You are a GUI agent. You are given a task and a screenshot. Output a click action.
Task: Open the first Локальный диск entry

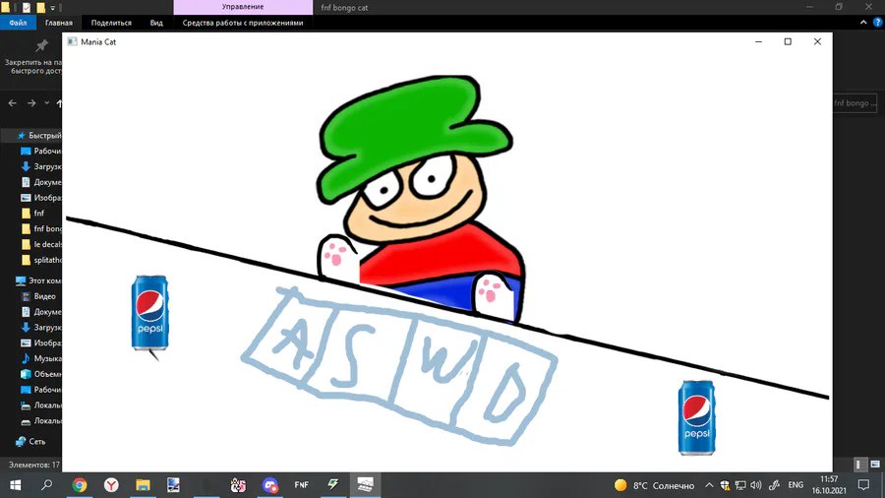(40, 405)
